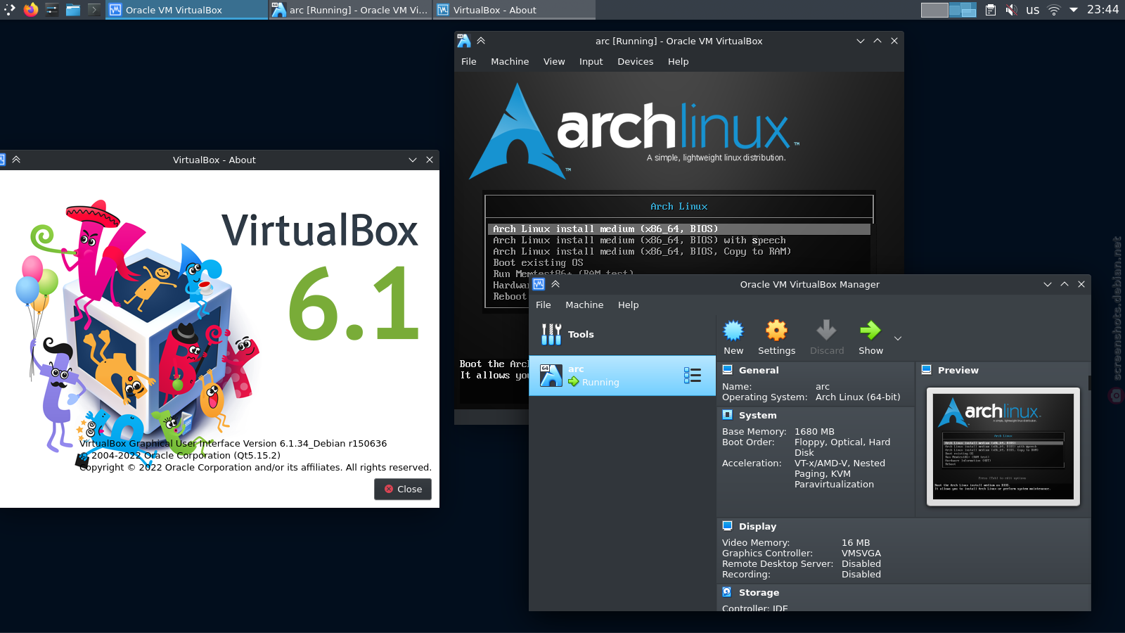This screenshot has height=633, width=1125.
Task: Open Devices menu in arc [Running] window
Action: pyautogui.click(x=636, y=62)
